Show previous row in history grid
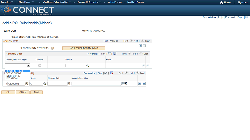Image resolution: width=250 pixels, height=140 pixels. [126, 73]
